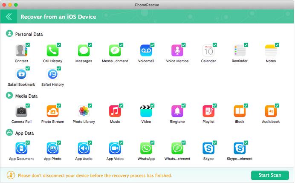The height and width of the screenshot is (183, 295).
Task: Click the Media Data heading text
Action: [x=26, y=96]
